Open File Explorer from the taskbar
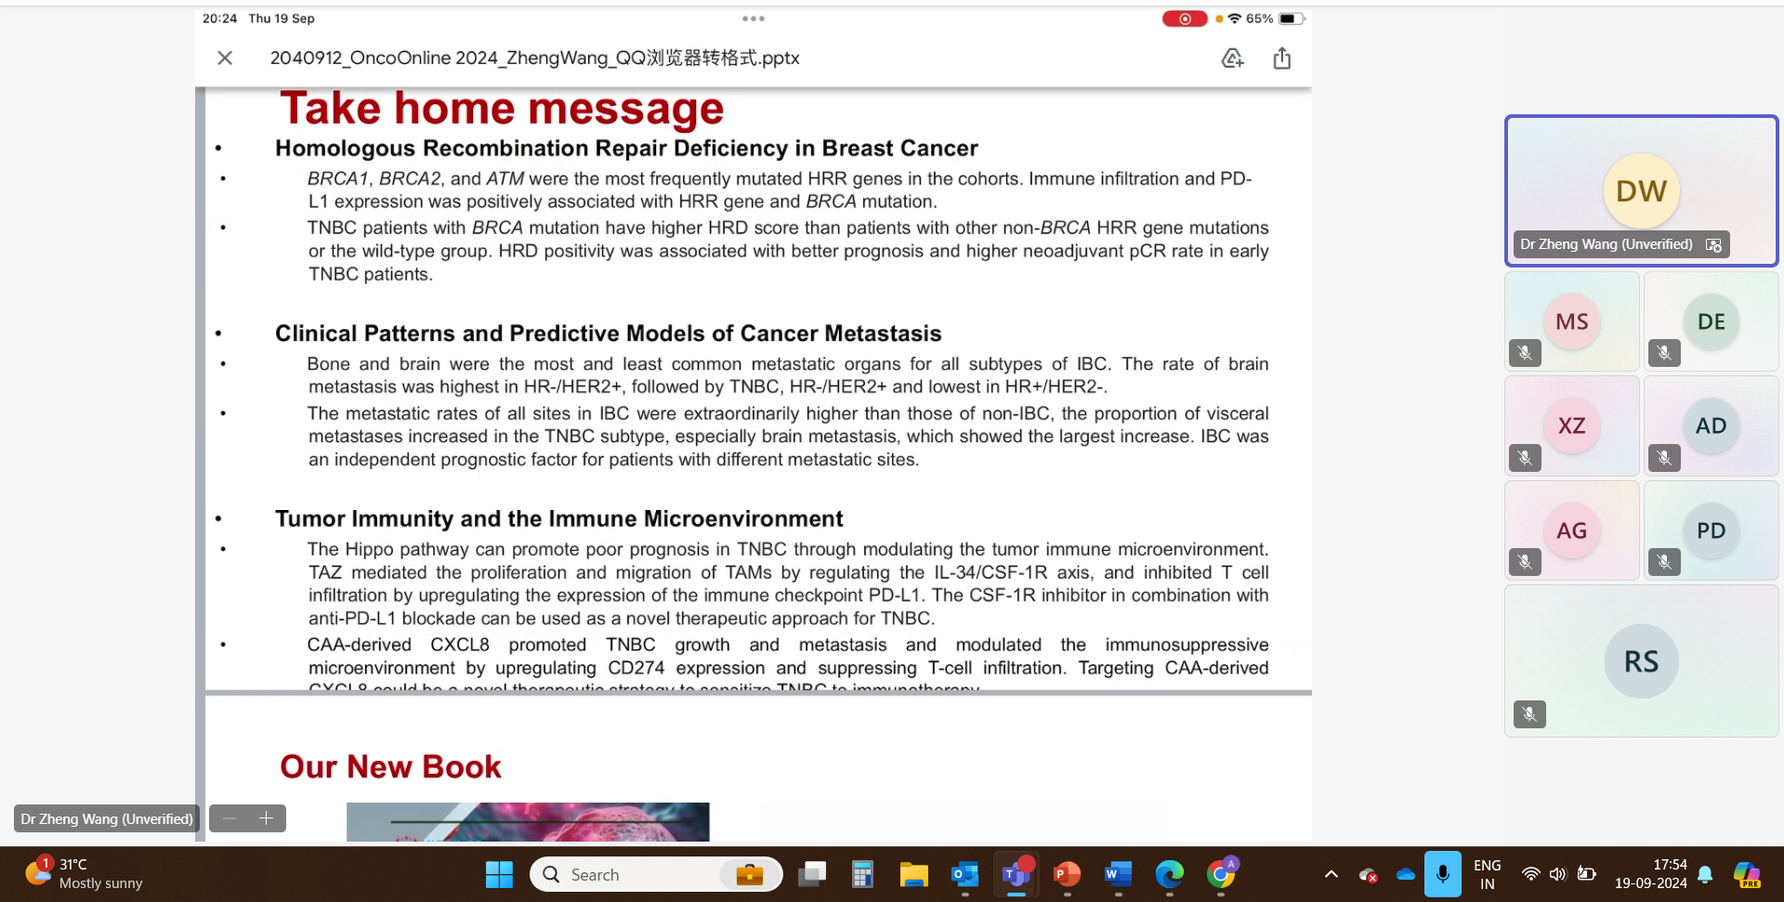Image resolution: width=1784 pixels, height=902 pixels. pyautogui.click(x=913, y=874)
